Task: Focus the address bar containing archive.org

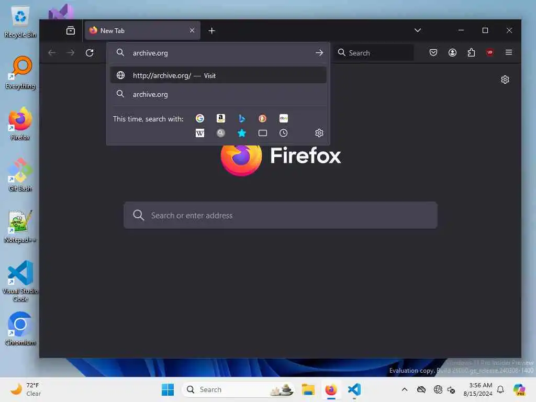Action: [x=219, y=53]
